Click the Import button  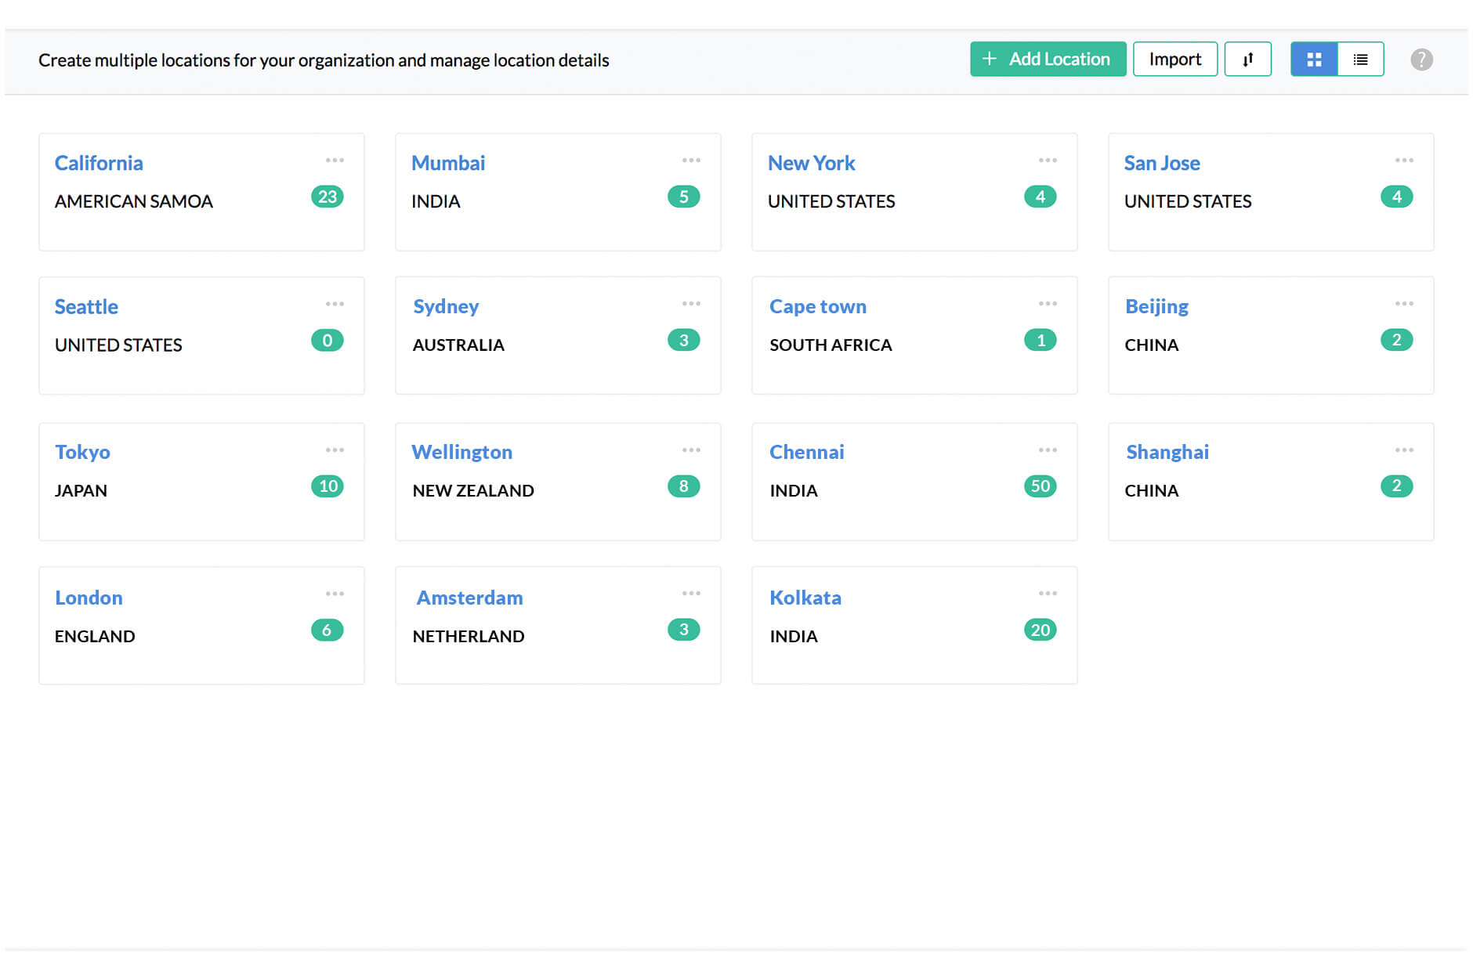(1174, 59)
